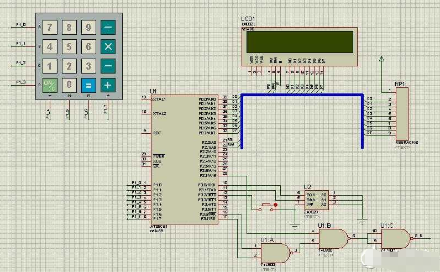Click the P1_0 terminal label beside keypad row A
The width and height of the screenshot is (440, 272).
[x=21, y=25]
